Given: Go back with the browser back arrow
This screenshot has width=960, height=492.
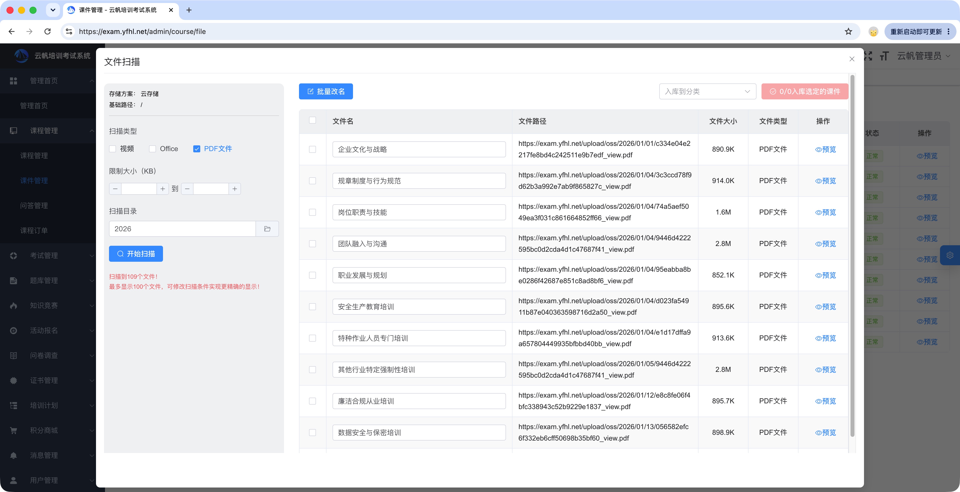Looking at the screenshot, I should coord(11,32).
